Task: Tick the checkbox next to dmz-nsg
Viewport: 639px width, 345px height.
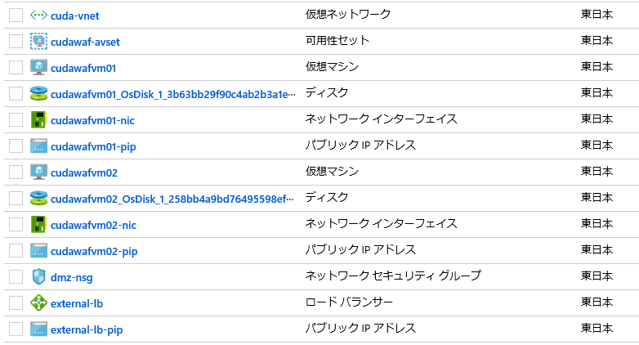Action: [x=16, y=276]
